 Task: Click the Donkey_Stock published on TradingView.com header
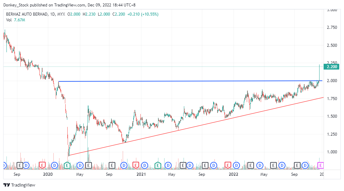point(69,5)
